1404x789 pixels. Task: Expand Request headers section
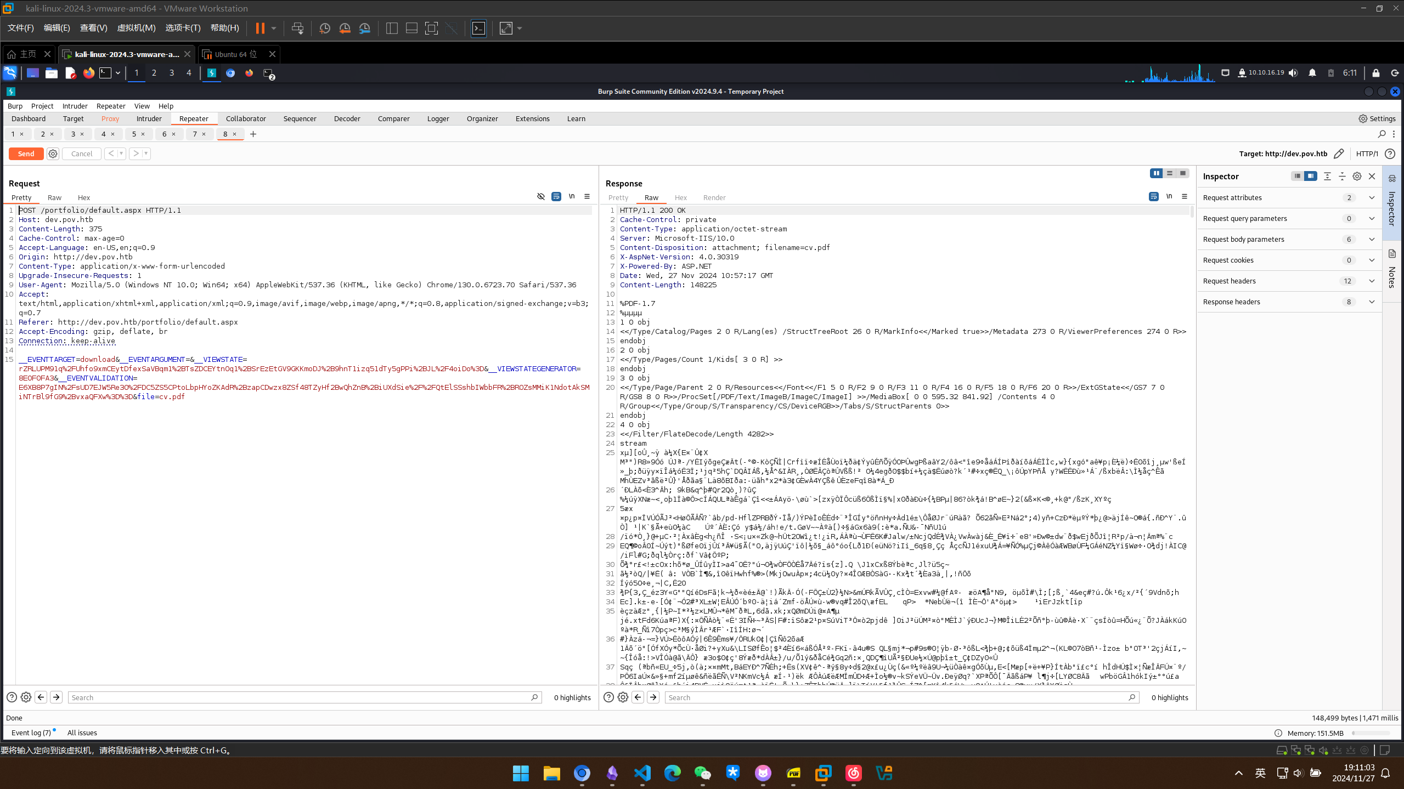coord(1372,281)
